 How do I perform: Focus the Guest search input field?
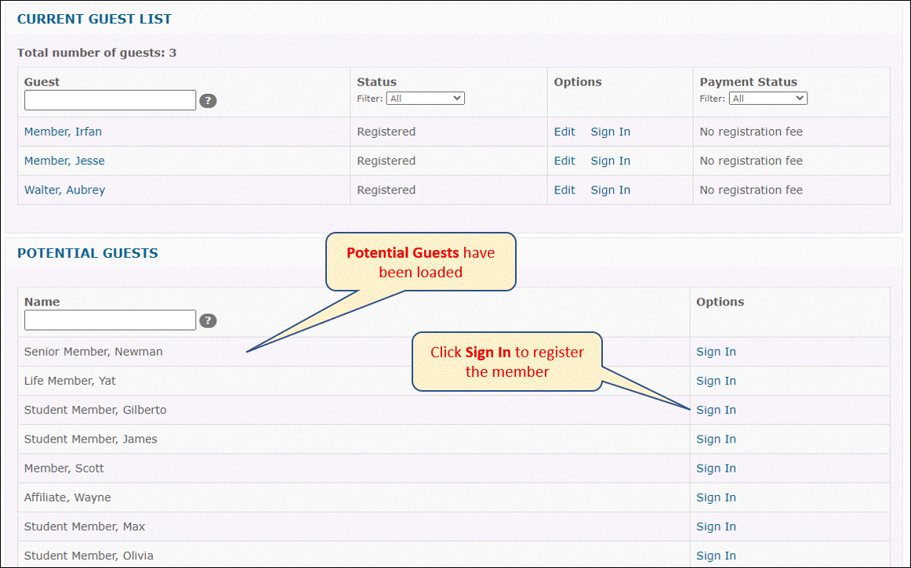point(111,100)
